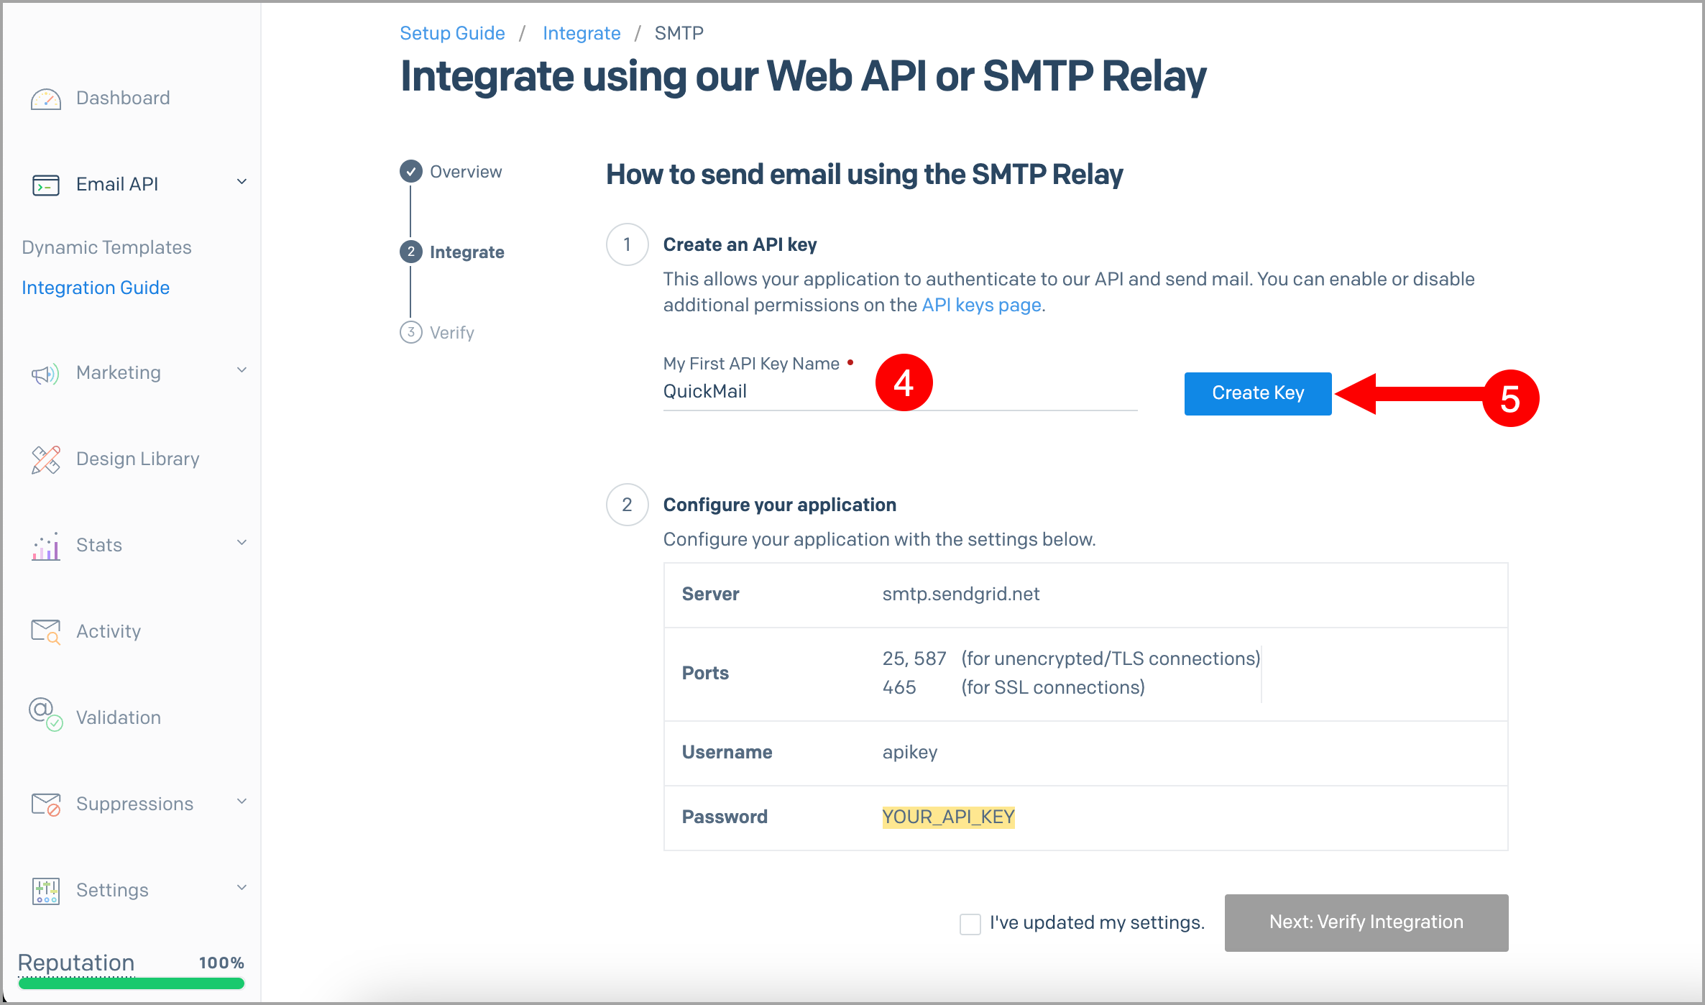Open Dynamic Templates in sidebar

click(106, 247)
